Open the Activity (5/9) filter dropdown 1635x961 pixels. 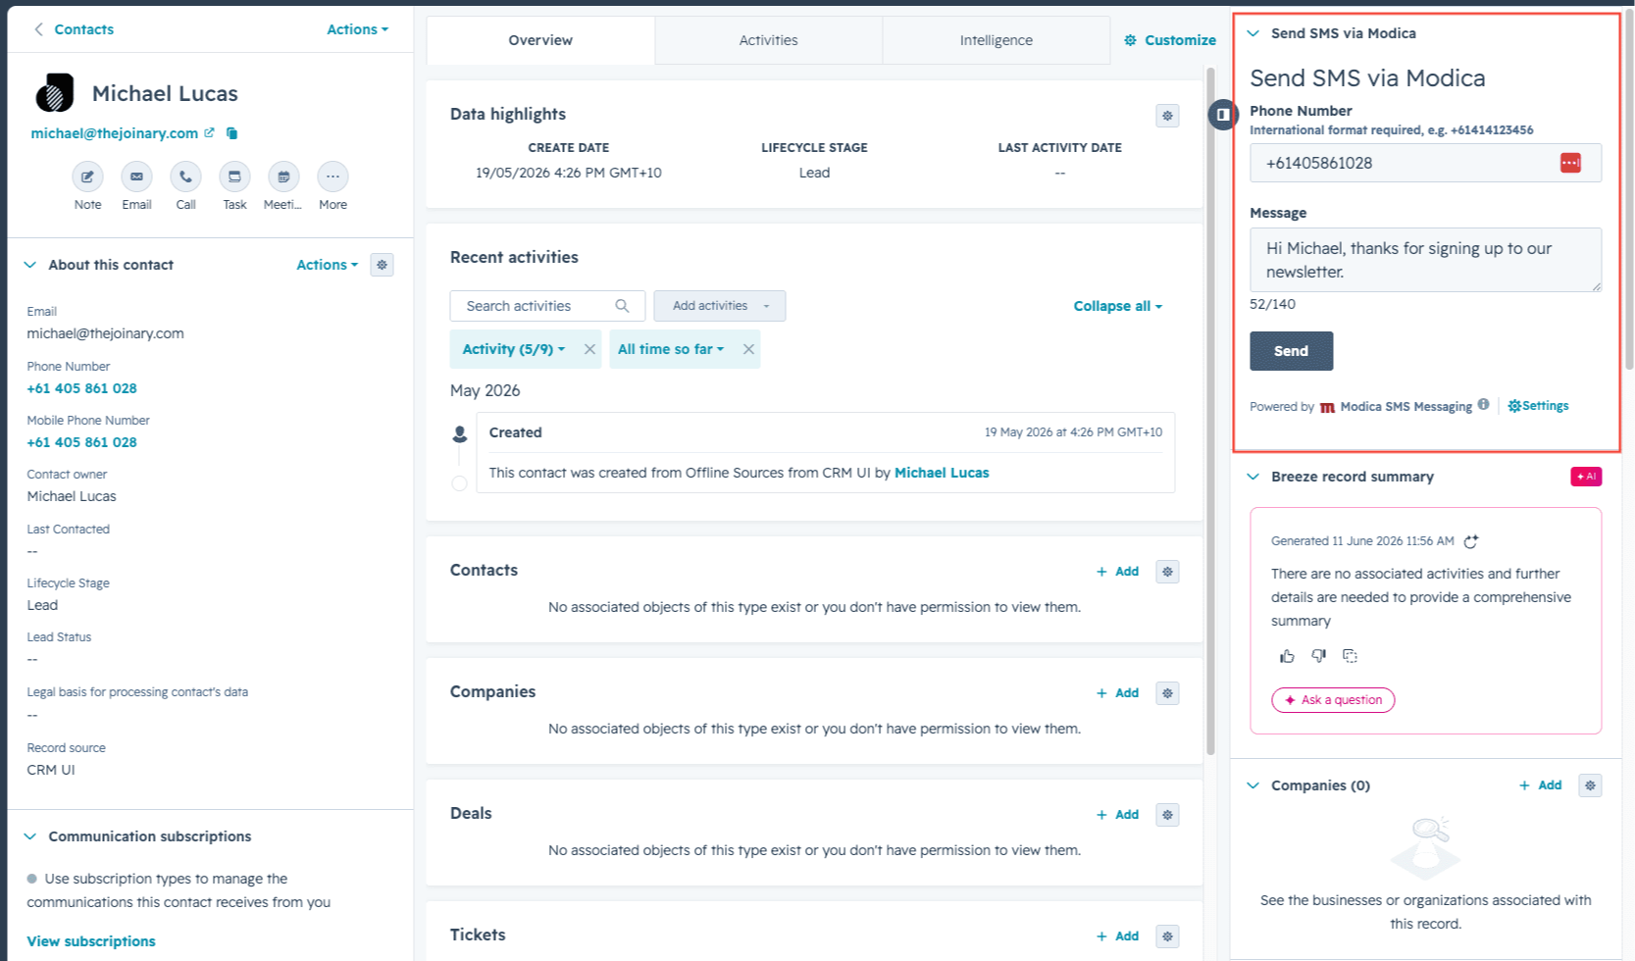pyautogui.click(x=514, y=349)
